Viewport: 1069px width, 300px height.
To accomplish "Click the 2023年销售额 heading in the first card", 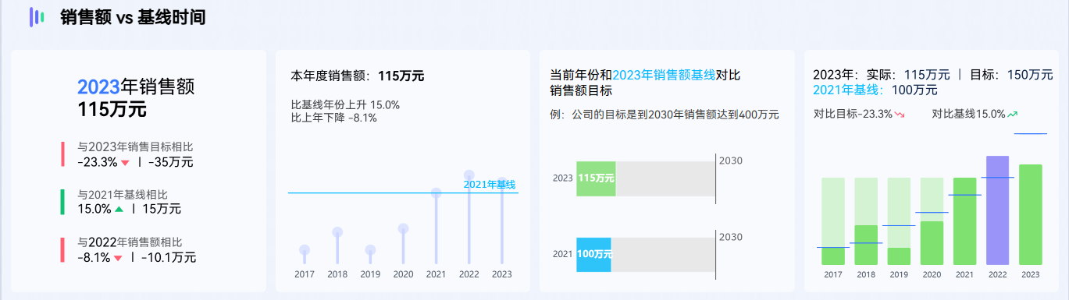I will click(x=136, y=87).
